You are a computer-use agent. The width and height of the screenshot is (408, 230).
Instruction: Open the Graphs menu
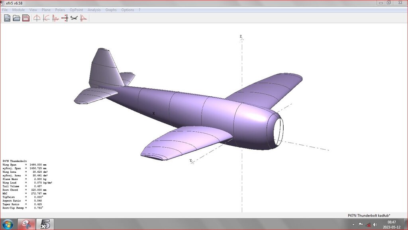tap(111, 10)
